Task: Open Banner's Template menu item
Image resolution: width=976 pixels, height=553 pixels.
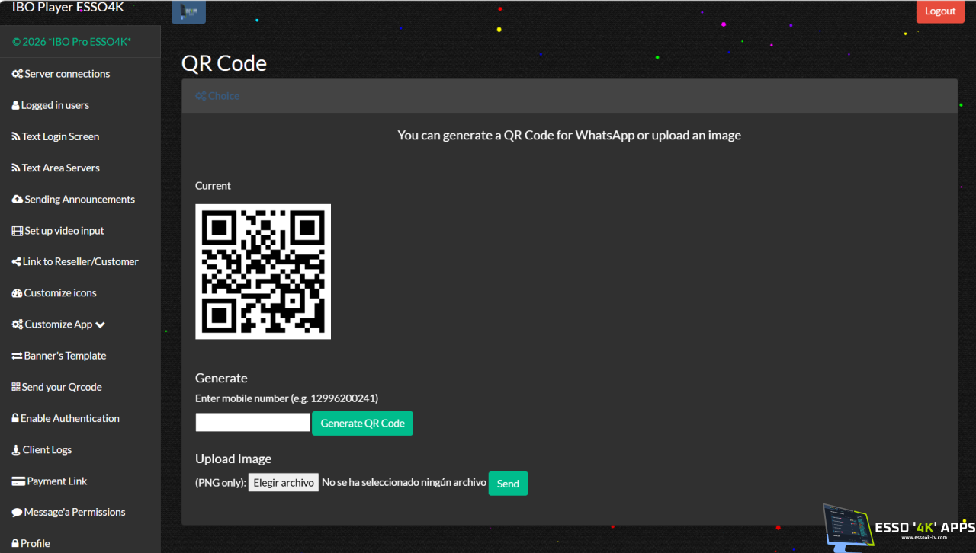Action: (59, 356)
